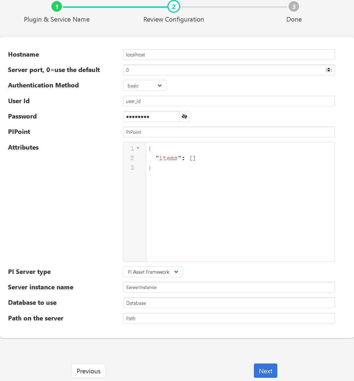Click into the User Id field
This screenshot has height=381, width=354.
[229, 101]
